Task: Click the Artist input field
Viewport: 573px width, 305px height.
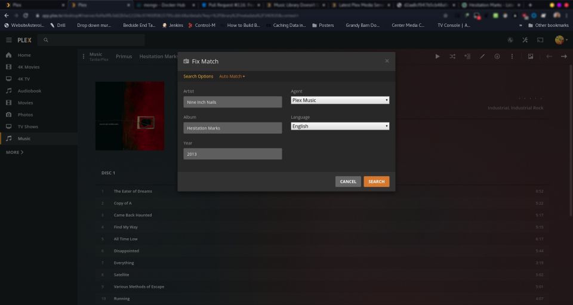Action: (232, 102)
